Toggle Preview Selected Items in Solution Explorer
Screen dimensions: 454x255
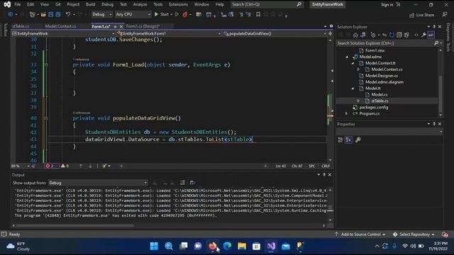click(431, 35)
